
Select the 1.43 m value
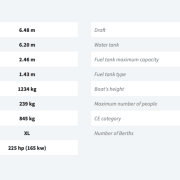click(x=27, y=74)
